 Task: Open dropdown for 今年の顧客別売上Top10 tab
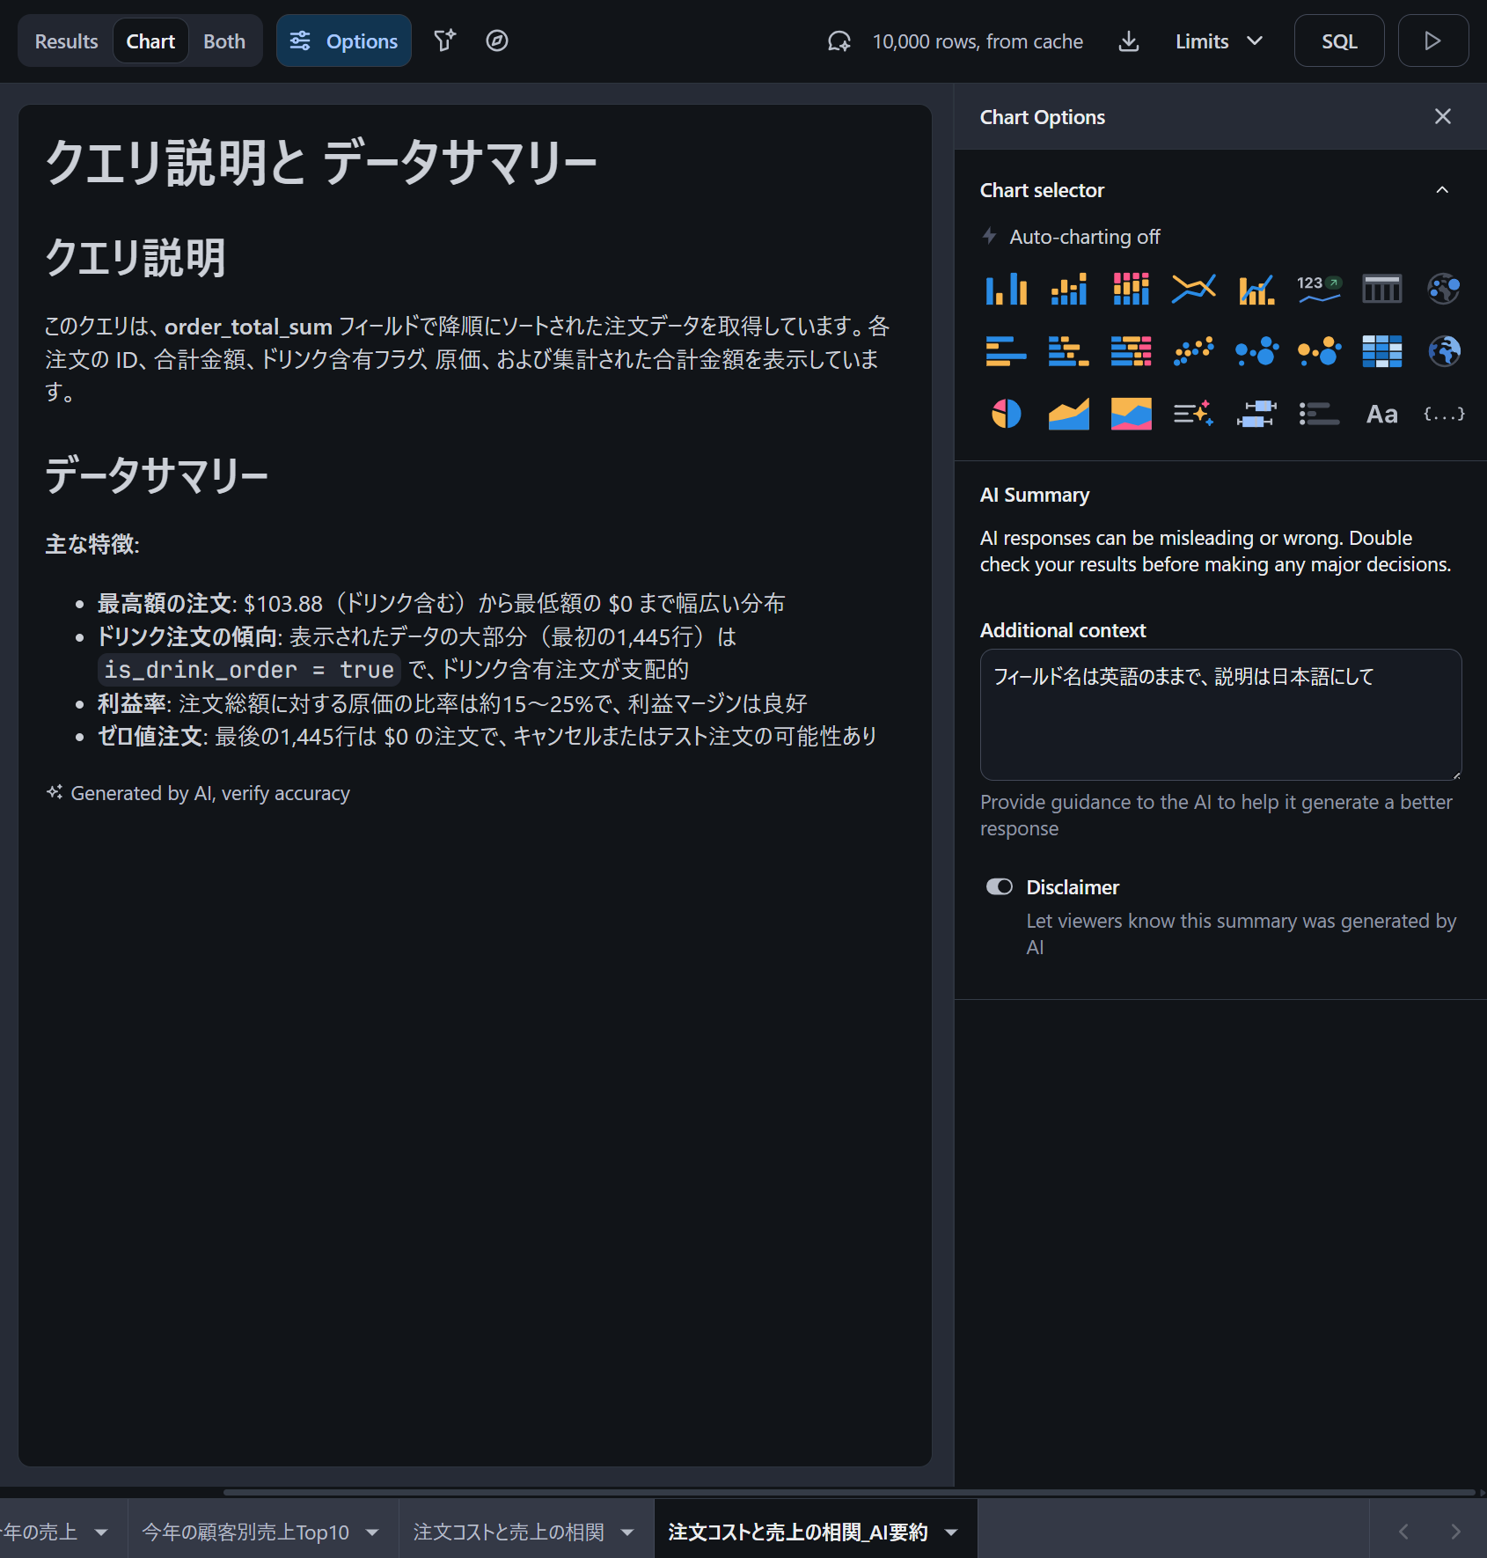click(373, 1532)
